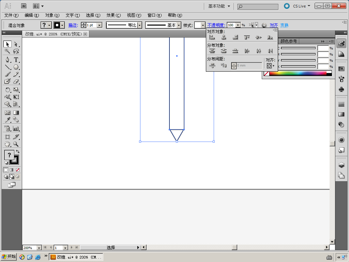The image size is (349, 262).
Task: Click horizontal align center icon
Action: 224,38
